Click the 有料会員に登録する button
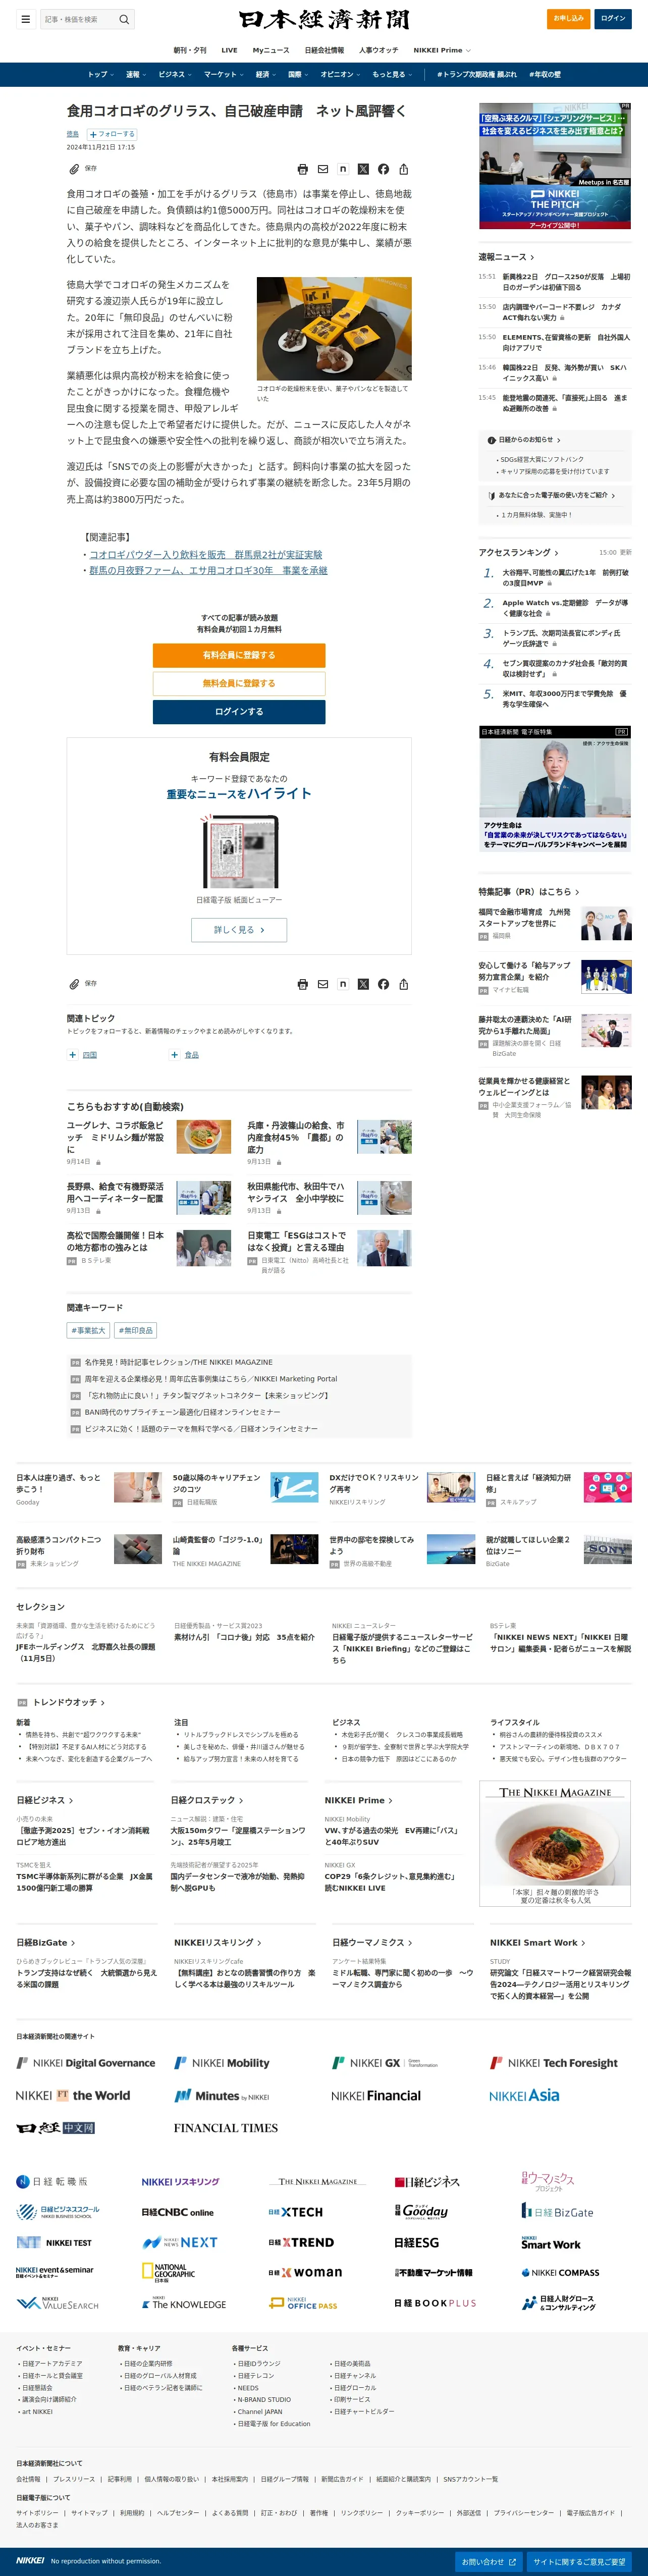The image size is (648, 2576). pos(239,655)
